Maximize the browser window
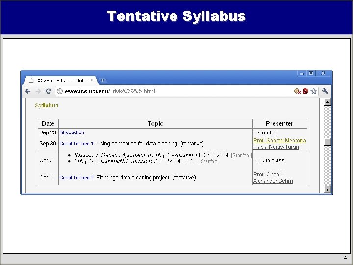 point(311,73)
